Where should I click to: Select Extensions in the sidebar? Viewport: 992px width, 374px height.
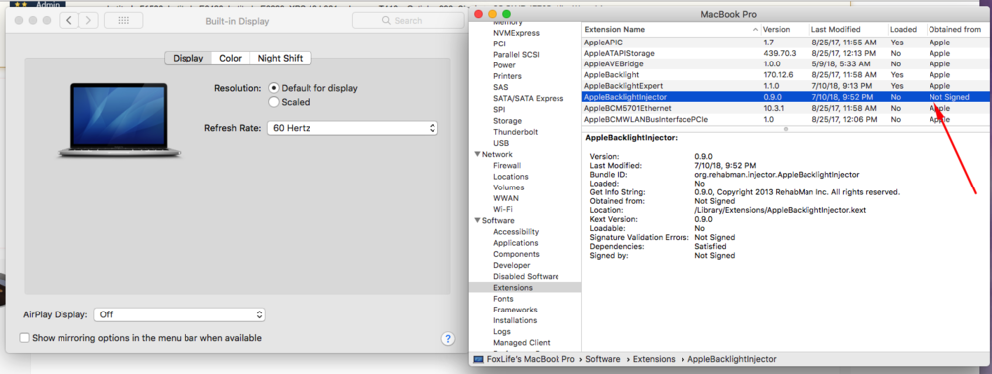(513, 288)
